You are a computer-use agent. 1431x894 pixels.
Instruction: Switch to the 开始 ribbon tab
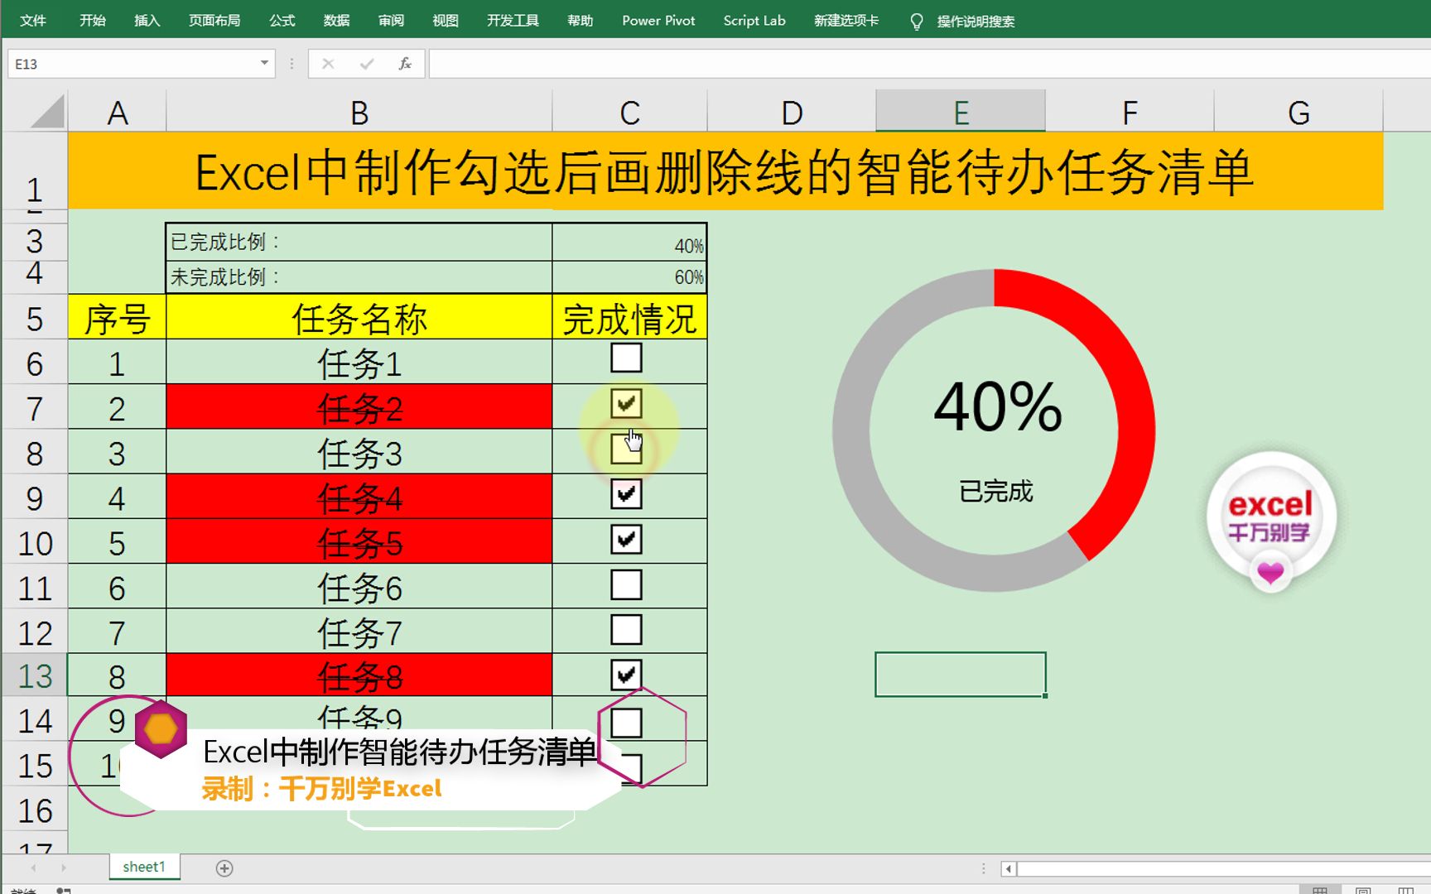click(x=92, y=21)
